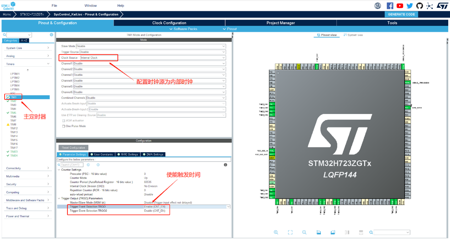Click the parameter search field

point(72,165)
